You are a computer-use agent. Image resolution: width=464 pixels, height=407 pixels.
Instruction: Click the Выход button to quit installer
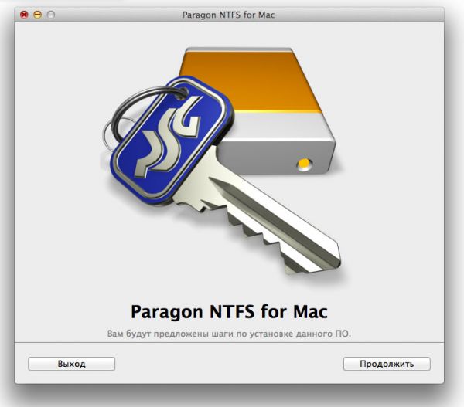(x=71, y=364)
